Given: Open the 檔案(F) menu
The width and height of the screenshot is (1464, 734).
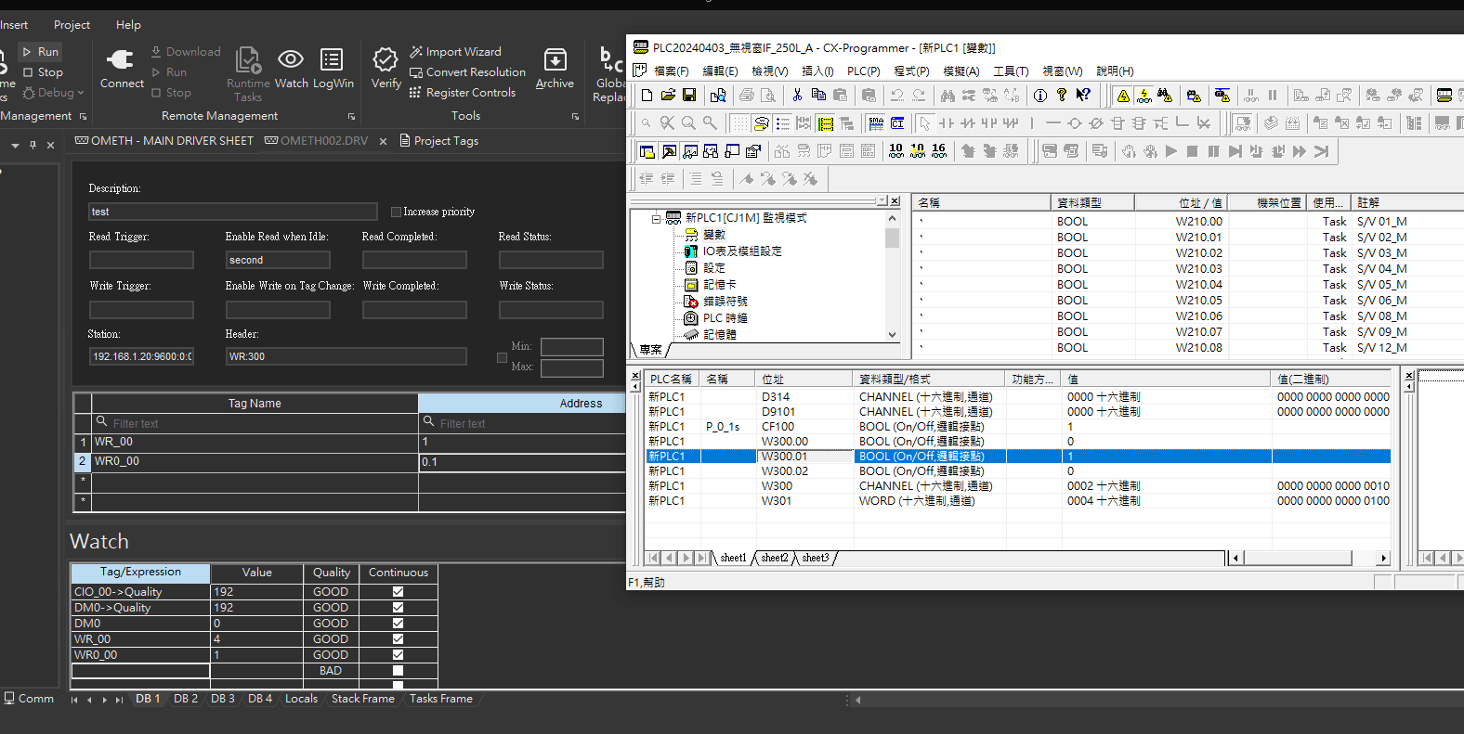Looking at the screenshot, I should 672,71.
